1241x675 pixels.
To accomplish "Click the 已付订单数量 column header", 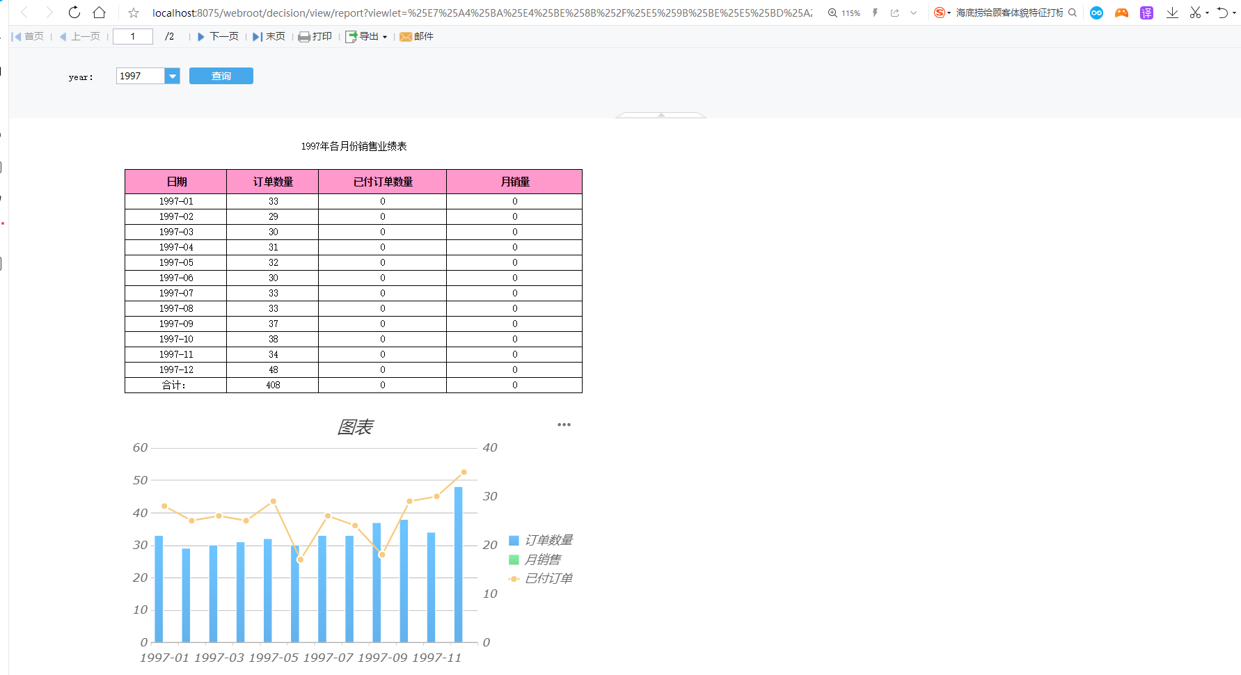I will (383, 182).
